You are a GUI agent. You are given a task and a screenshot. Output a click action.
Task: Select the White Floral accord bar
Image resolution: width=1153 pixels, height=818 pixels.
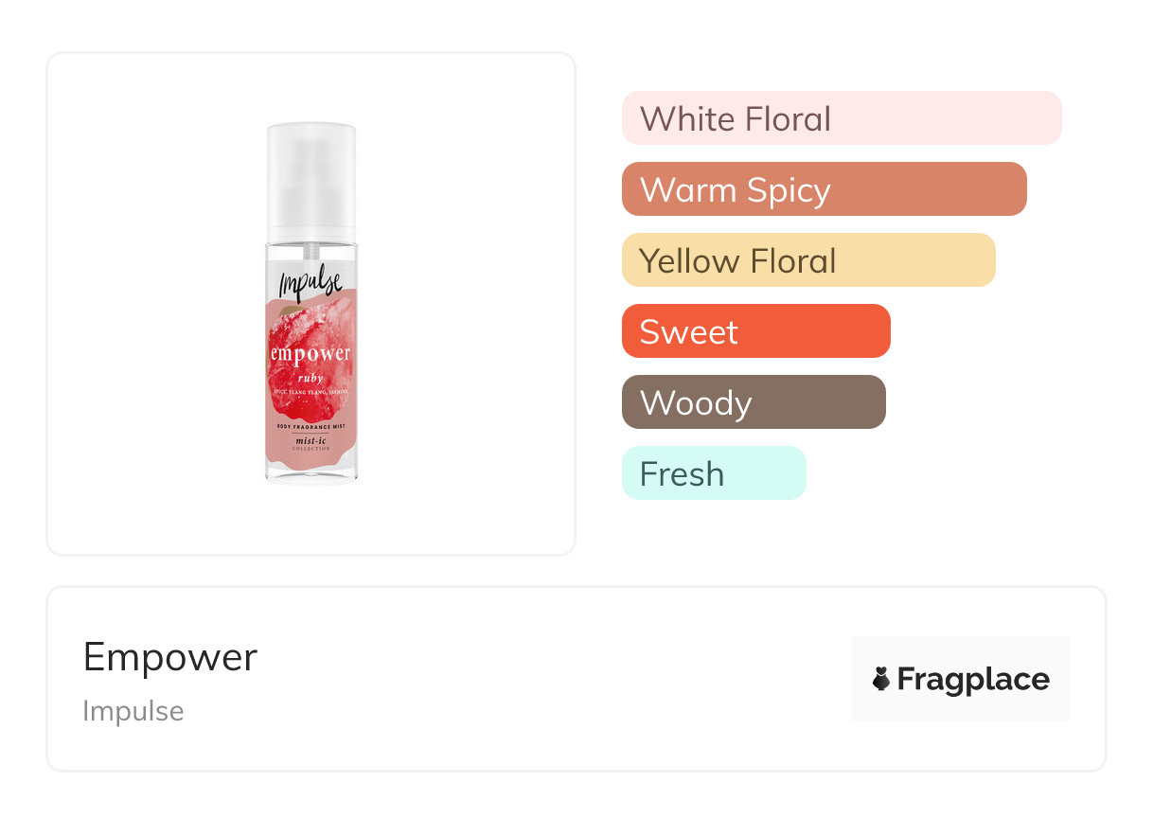coord(841,118)
